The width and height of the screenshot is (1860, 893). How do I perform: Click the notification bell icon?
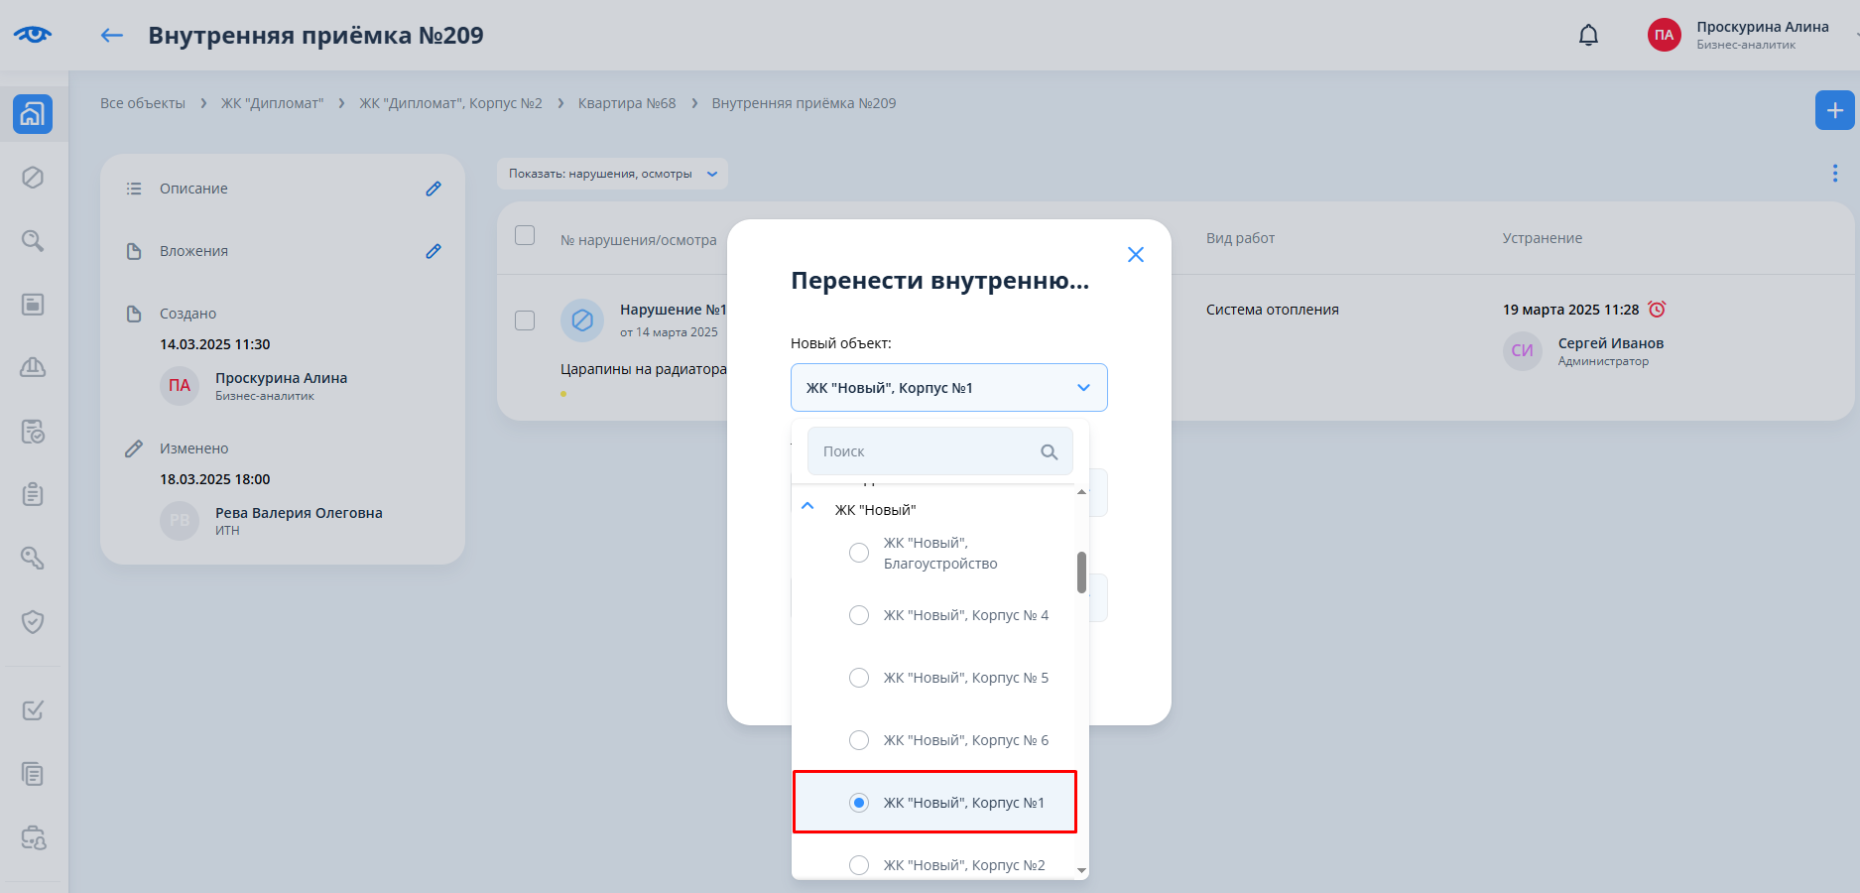pos(1588,36)
